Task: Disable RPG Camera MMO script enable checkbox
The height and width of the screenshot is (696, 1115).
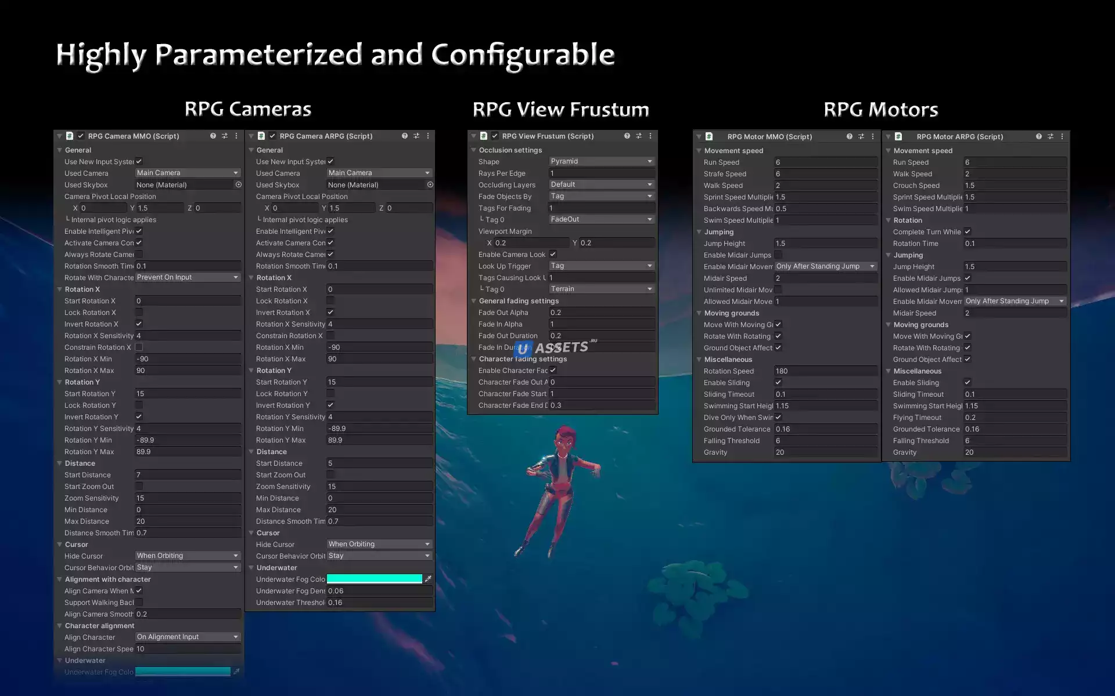Action: pos(81,136)
